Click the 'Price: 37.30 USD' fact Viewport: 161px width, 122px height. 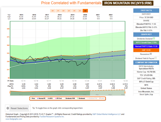pos(146,17)
